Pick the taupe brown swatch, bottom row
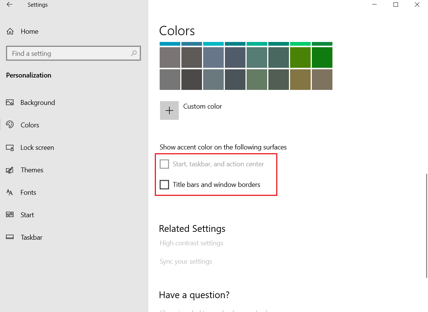428x312 pixels. tap(322, 79)
